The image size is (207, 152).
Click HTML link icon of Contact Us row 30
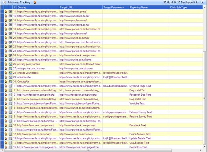pos(10,81)
